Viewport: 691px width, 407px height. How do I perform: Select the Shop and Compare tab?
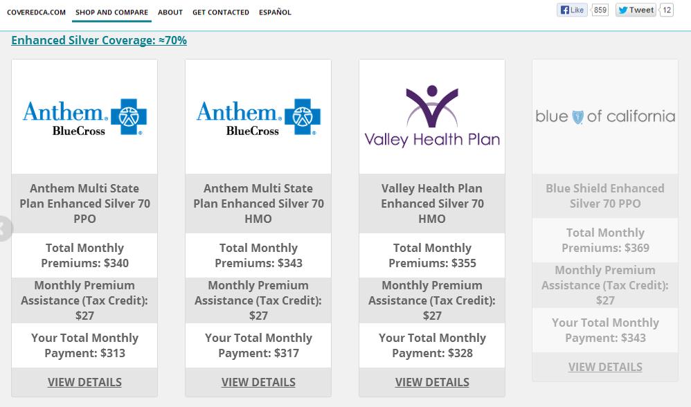click(x=111, y=12)
